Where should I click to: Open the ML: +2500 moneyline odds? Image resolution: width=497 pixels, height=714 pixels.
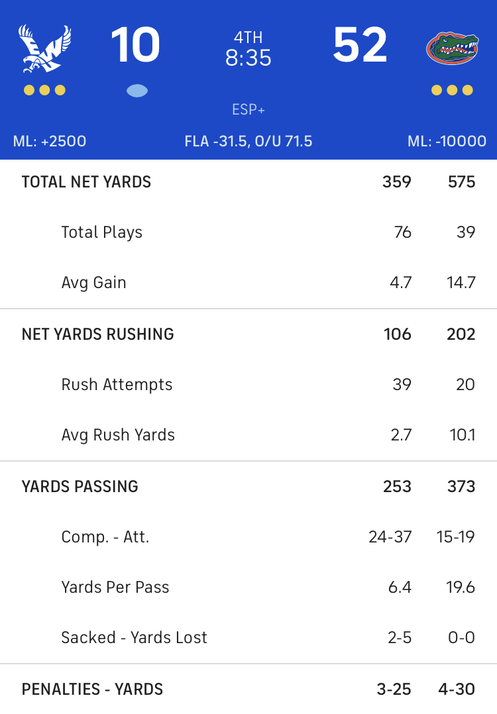click(x=50, y=141)
